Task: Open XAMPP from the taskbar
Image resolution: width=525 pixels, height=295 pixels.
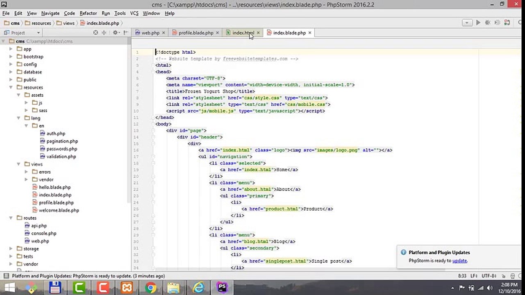Action: 127,288
